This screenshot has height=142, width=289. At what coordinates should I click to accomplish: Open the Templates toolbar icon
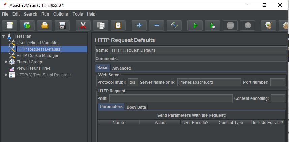pos(27,25)
